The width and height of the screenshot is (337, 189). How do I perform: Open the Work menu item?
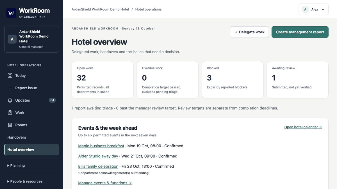31,113
